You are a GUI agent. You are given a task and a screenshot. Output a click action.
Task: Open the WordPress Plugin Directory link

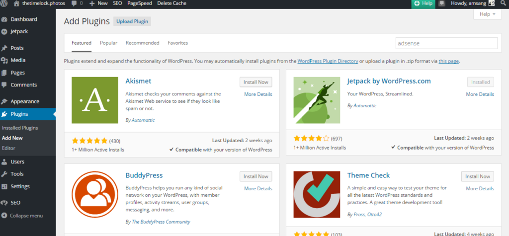(x=328, y=61)
